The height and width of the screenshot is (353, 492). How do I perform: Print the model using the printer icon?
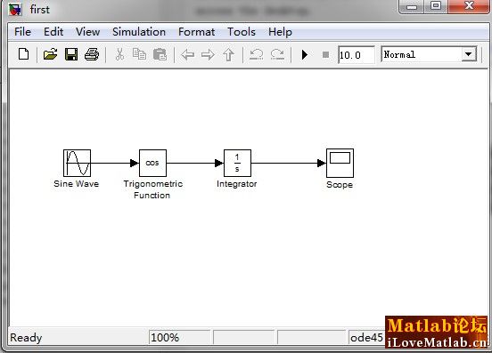click(x=92, y=54)
